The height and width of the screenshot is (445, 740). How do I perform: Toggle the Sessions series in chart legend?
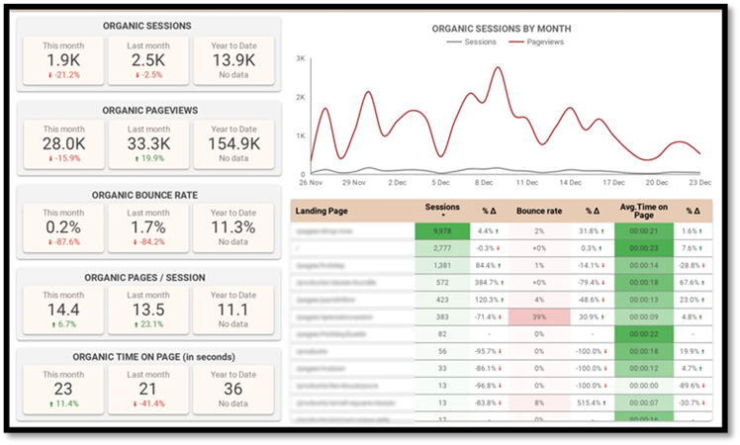[469, 43]
